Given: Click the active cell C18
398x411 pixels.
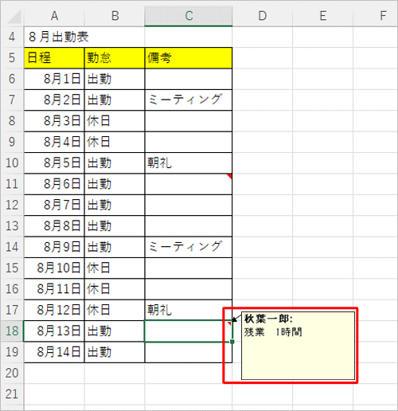Looking at the screenshot, I should (x=189, y=331).
